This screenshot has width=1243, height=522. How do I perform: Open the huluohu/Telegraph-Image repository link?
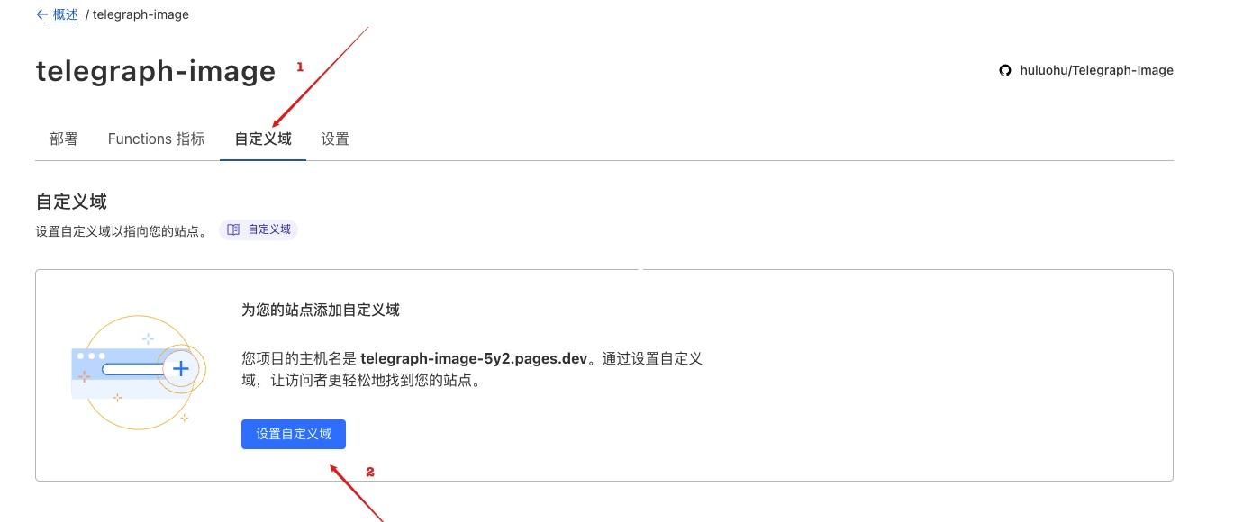1096,70
